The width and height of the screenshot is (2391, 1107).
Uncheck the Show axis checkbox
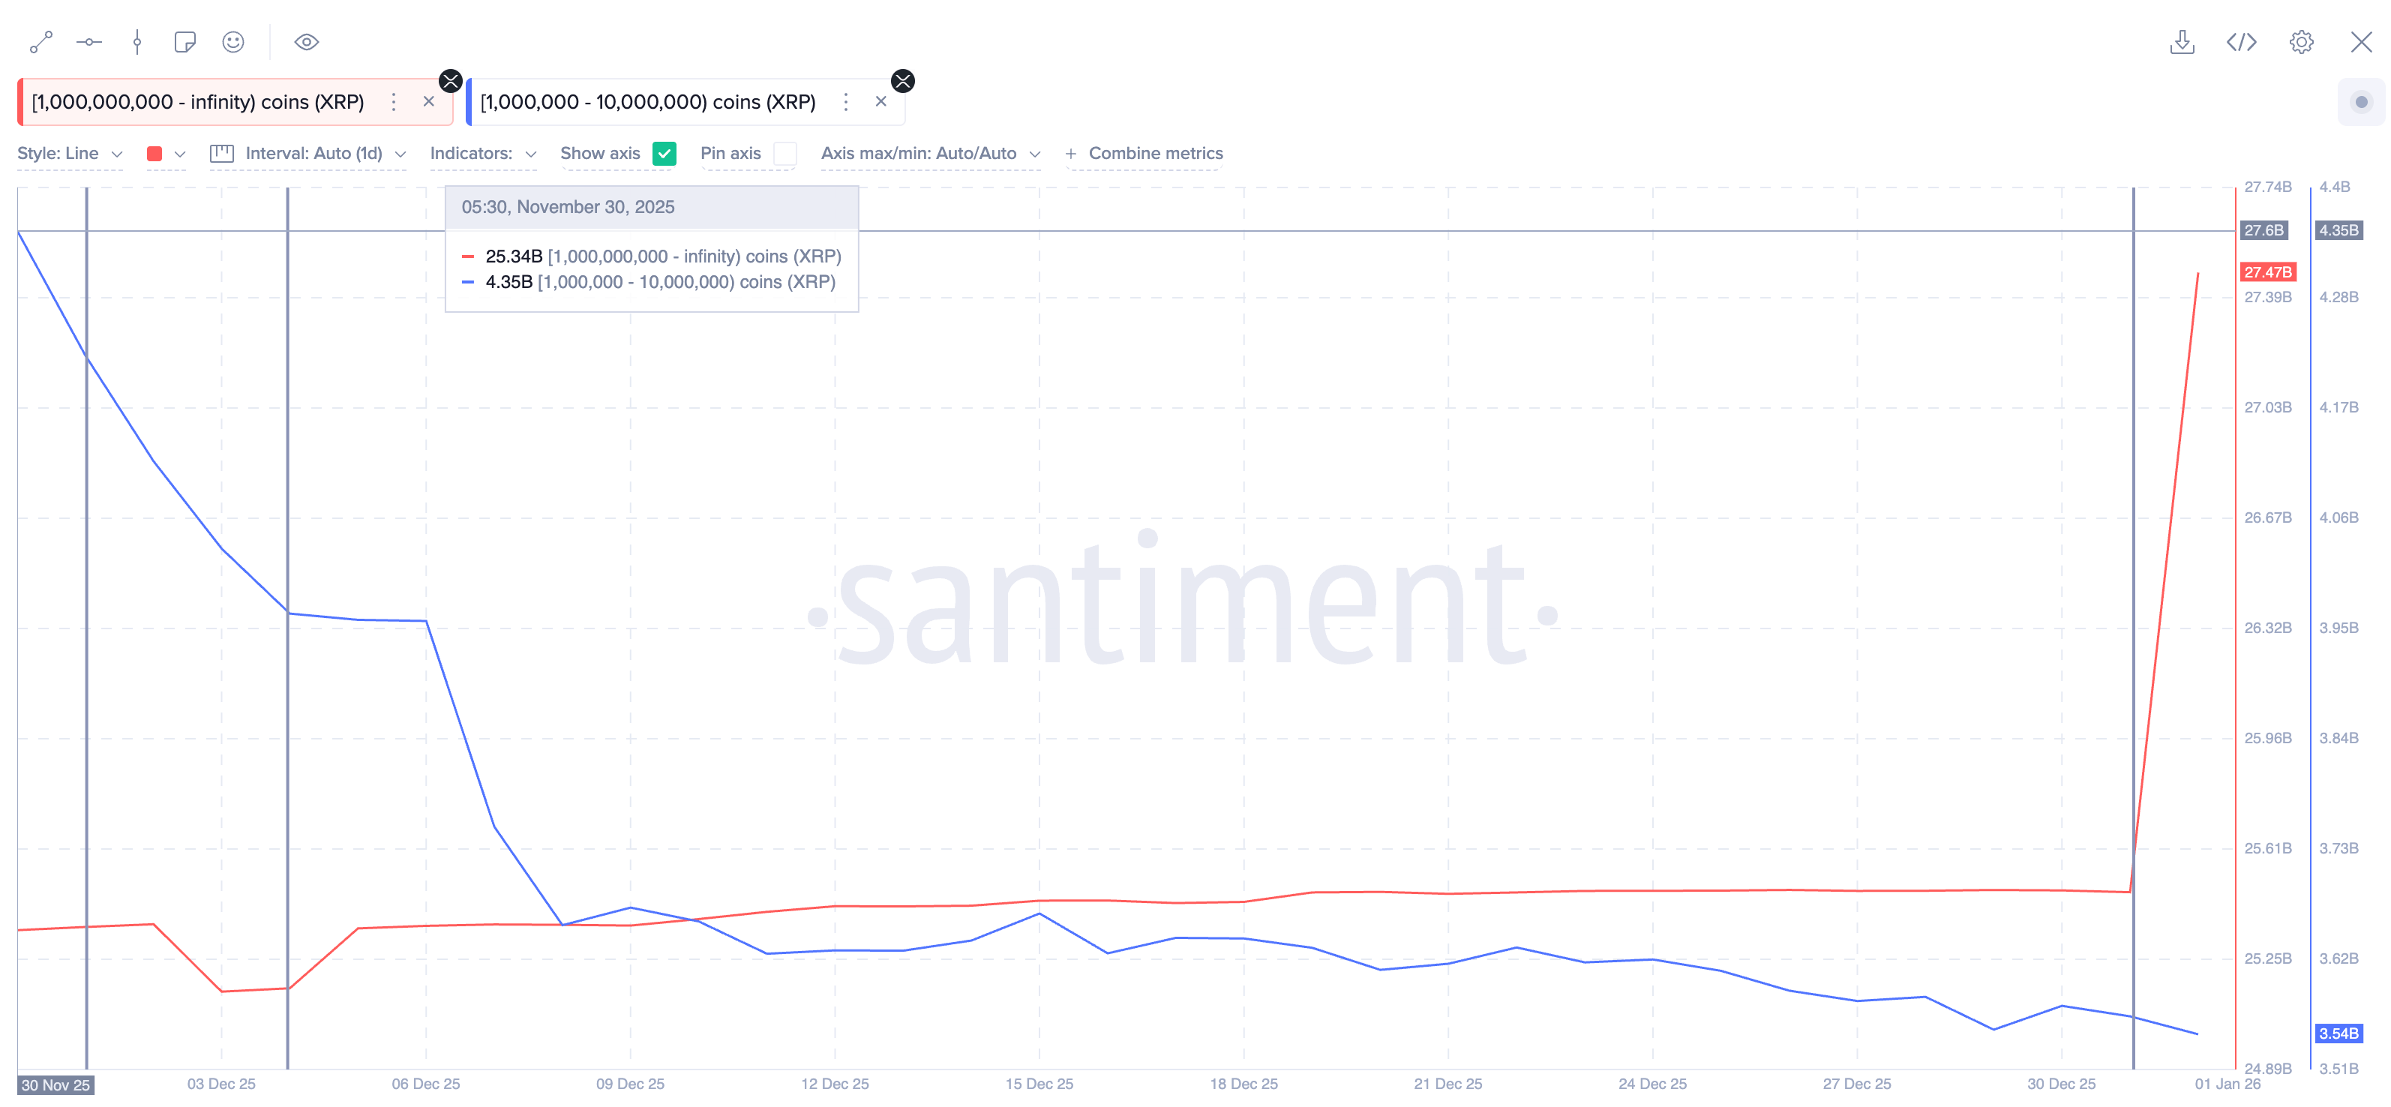tap(664, 153)
